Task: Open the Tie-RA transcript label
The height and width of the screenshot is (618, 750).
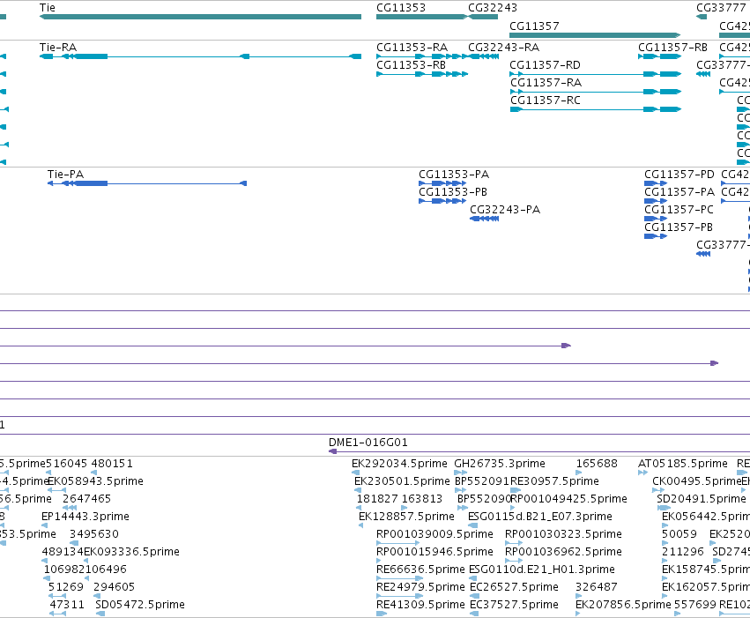Action: coord(58,48)
